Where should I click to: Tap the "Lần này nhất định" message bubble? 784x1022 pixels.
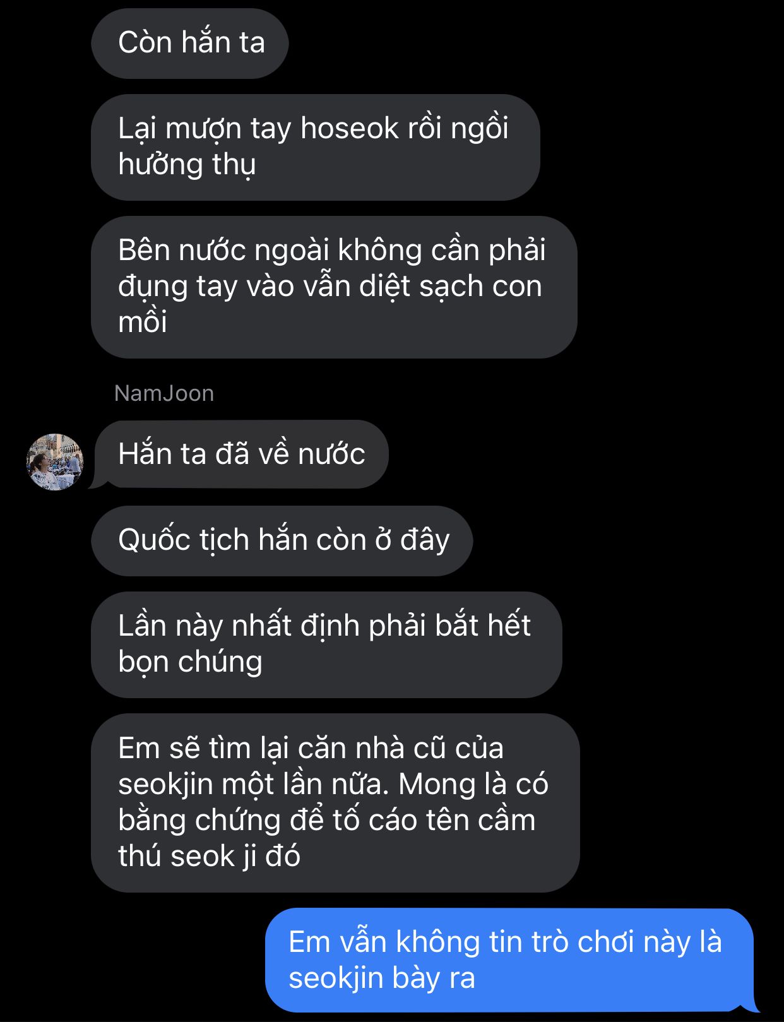[x=326, y=645]
